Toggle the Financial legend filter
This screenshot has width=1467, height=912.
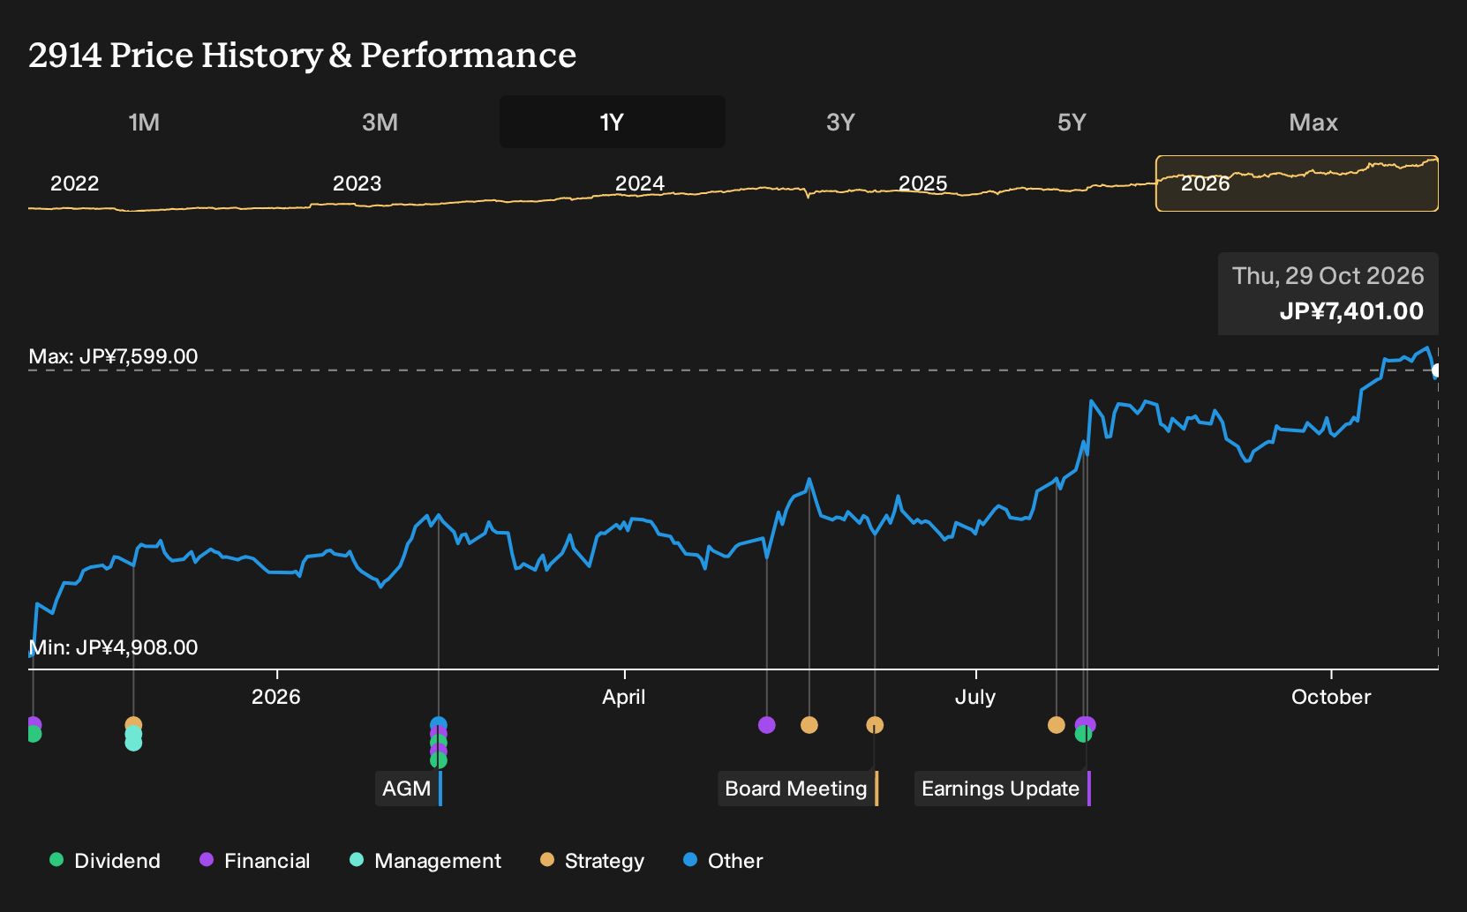(255, 861)
